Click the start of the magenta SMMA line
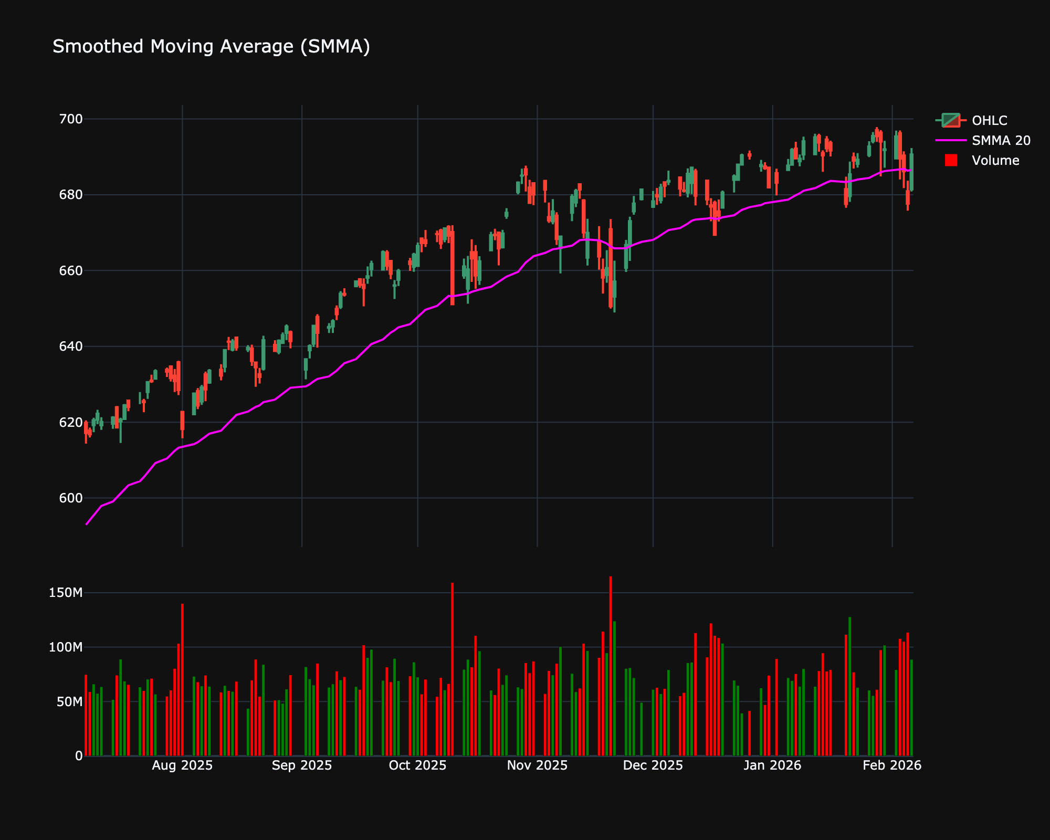This screenshot has height=840, width=1050. coord(87,524)
